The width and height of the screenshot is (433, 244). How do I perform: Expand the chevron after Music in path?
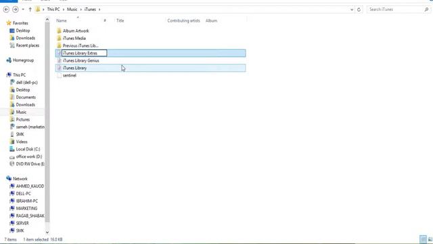pos(81,9)
